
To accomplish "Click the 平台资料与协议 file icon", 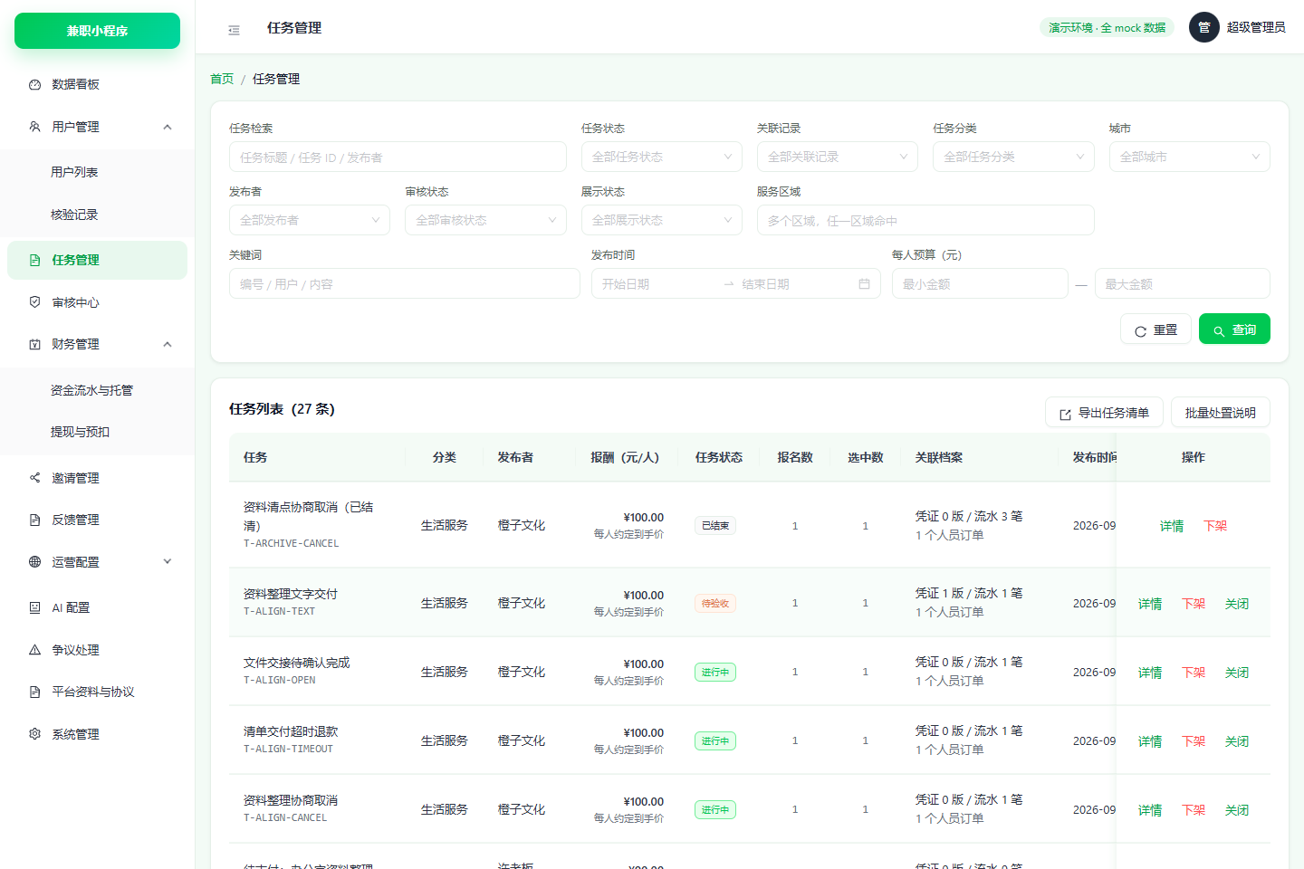I will click(x=34, y=692).
